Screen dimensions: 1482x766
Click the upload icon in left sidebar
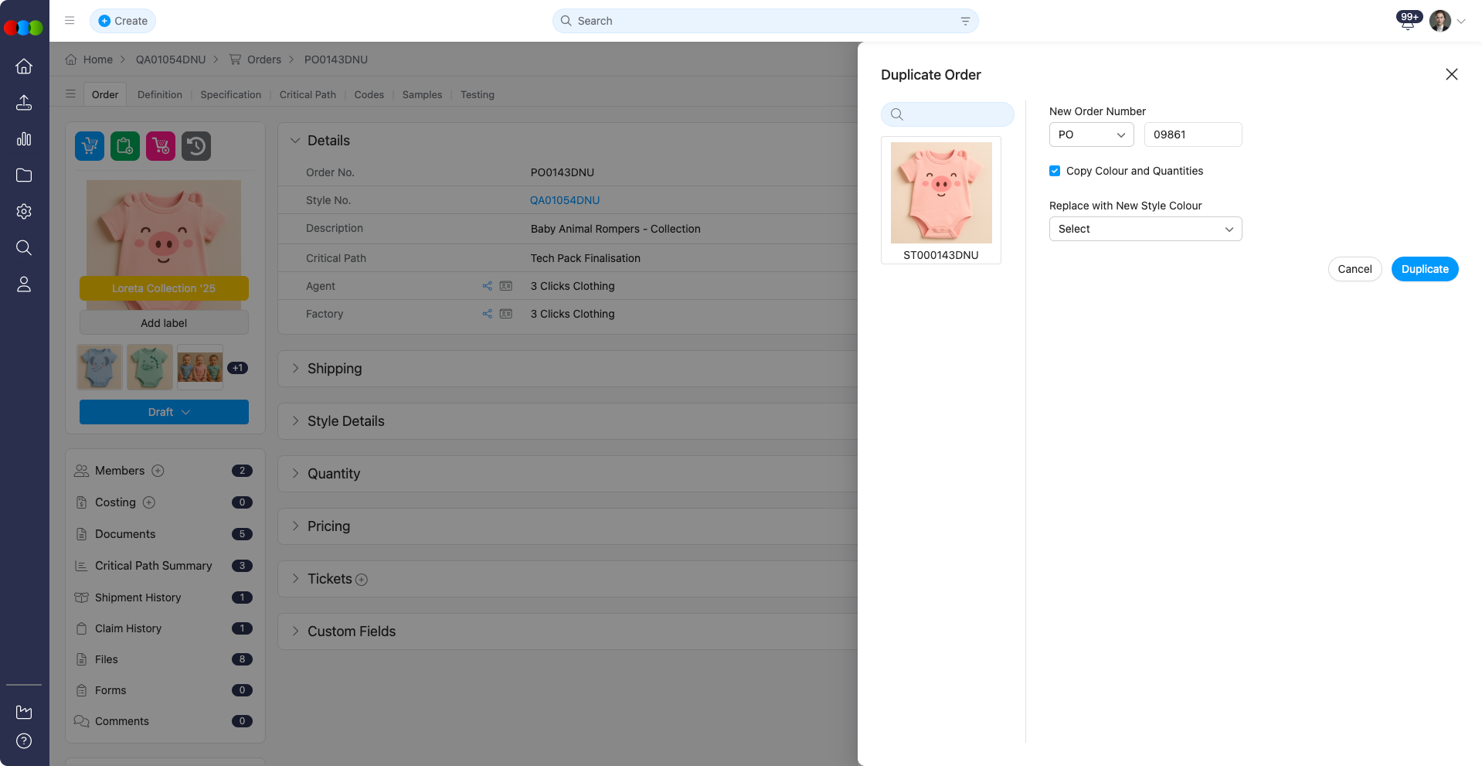pyautogui.click(x=24, y=103)
